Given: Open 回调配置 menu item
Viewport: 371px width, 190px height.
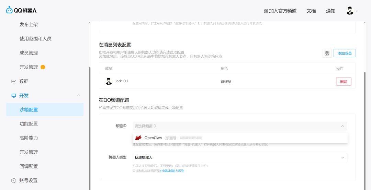Looking at the screenshot, I should pos(29,166).
